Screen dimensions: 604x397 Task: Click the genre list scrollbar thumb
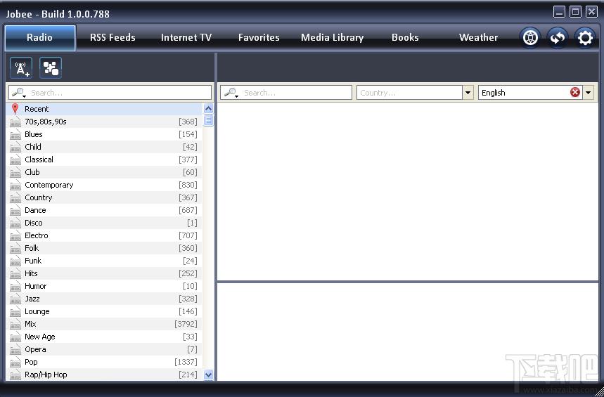[208, 121]
